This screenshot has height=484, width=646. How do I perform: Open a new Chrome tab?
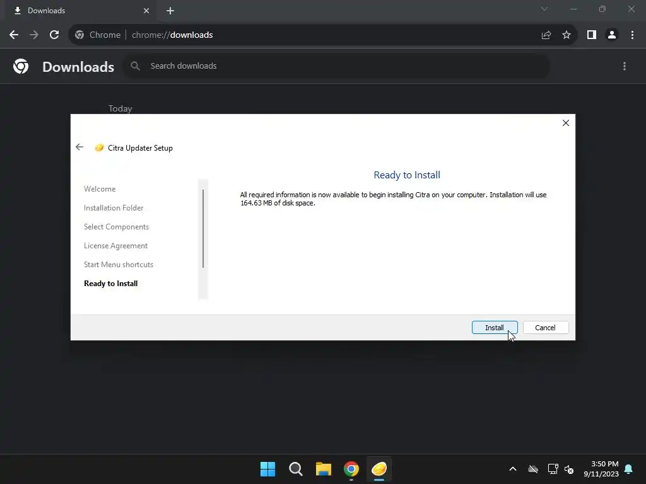170,11
